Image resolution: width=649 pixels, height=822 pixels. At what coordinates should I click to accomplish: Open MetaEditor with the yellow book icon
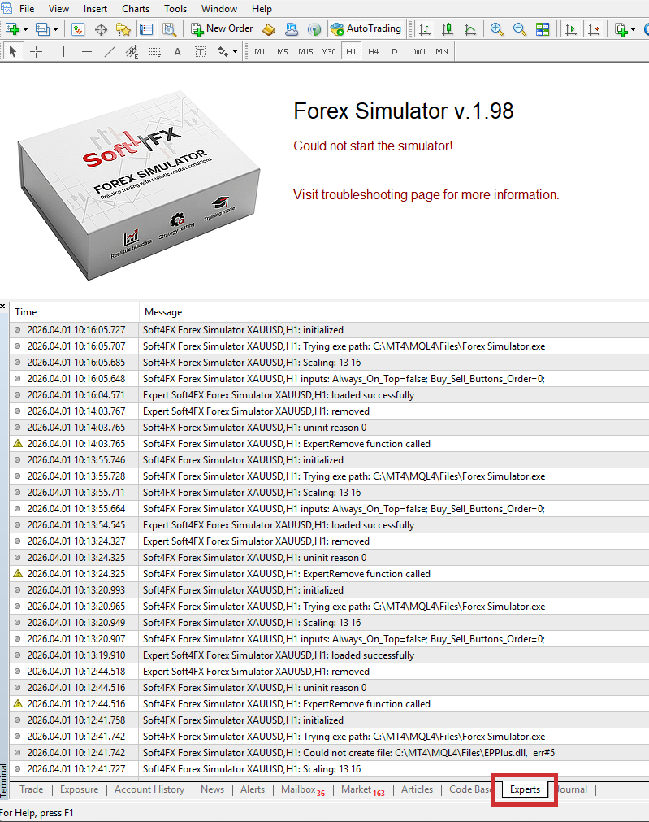click(x=269, y=29)
